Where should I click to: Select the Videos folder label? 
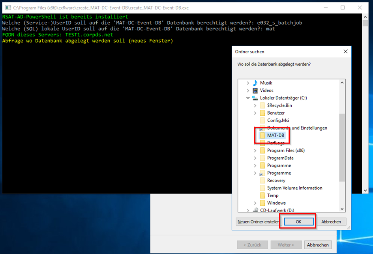(266, 90)
